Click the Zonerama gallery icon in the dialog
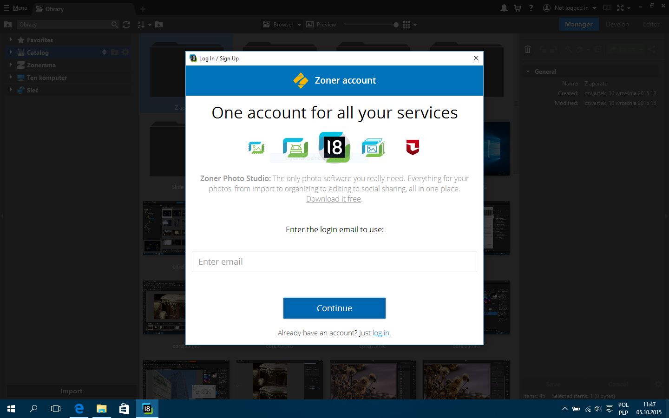Viewport: 669px width, 418px height. pos(256,148)
